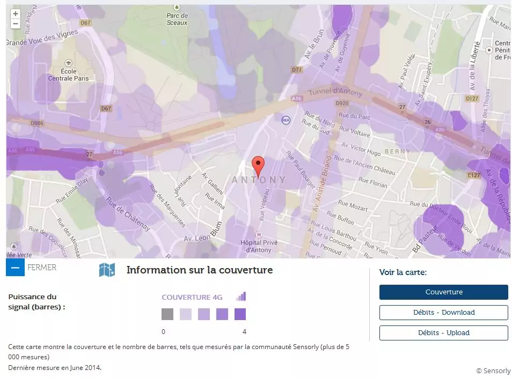Viewport: 512px width, 378px height.
Task: Click the signal bars icon near Couverture 4G
Action: click(x=241, y=297)
